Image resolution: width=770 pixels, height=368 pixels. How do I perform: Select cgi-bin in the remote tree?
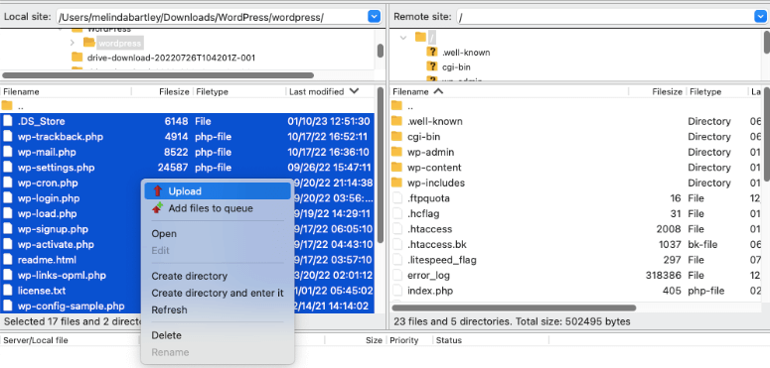click(x=456, y=66)
